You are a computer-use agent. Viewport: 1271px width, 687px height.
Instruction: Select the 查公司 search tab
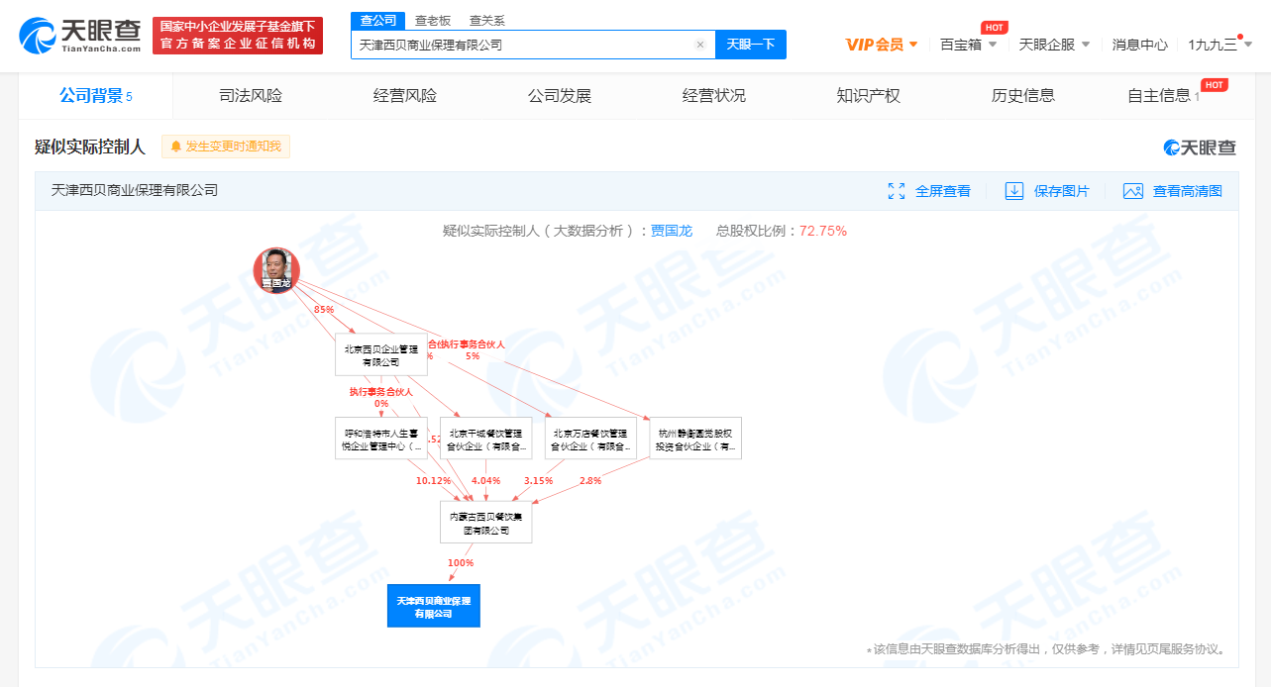[x=377, y=20]
